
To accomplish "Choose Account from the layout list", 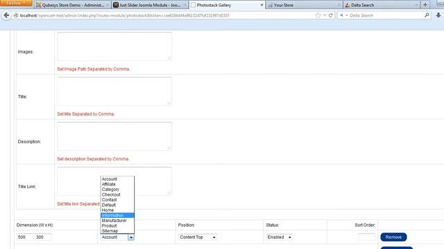I will coord(117,179).
